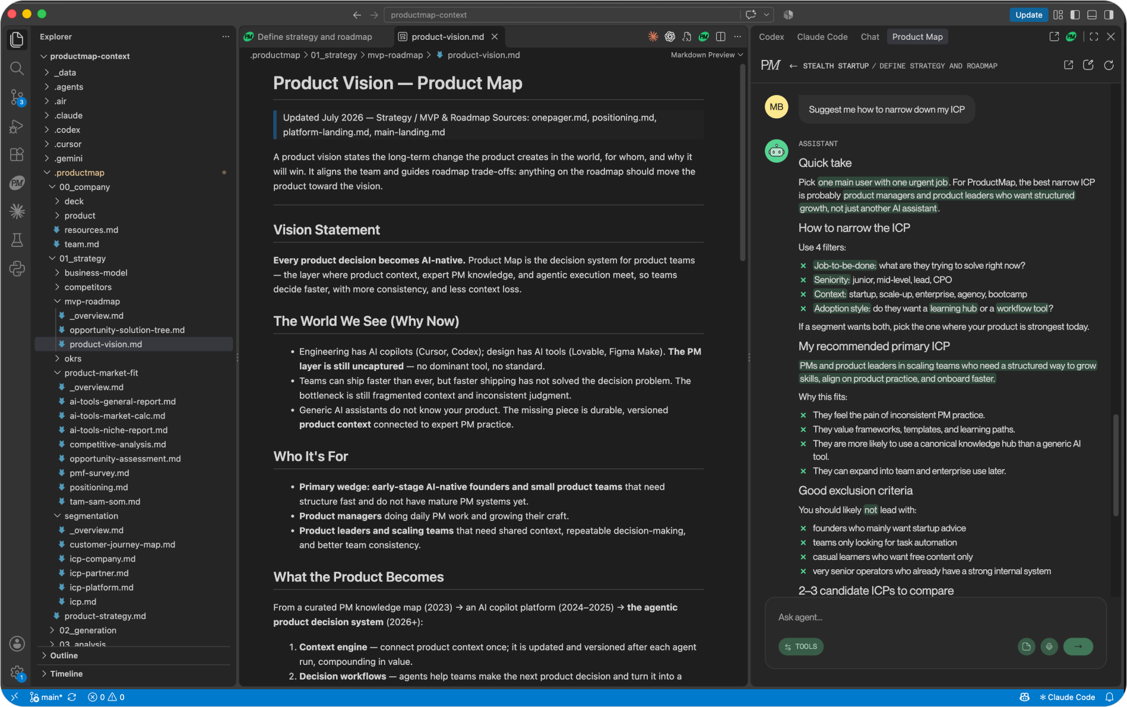Open the Testing flask view

pyautogui.click(x=17, y=240)
